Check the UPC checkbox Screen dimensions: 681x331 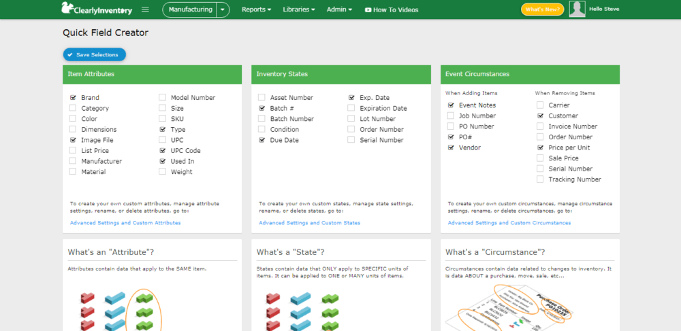[163, 140]
